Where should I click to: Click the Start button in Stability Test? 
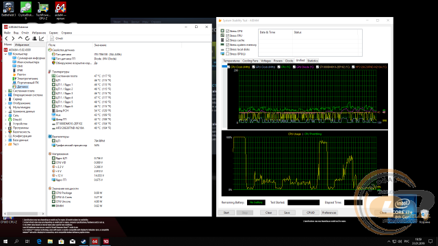[x=227, y=213]
